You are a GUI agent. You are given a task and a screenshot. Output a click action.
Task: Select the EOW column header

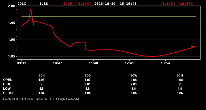(x=134, y=76)
